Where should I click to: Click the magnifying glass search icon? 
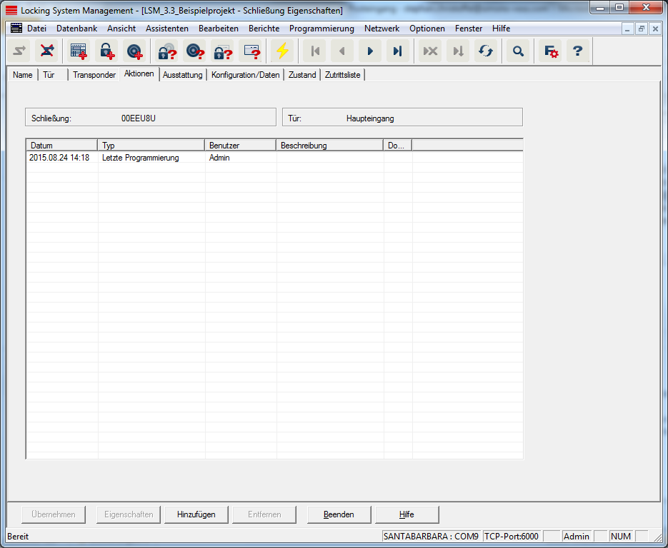coord(518,51)
